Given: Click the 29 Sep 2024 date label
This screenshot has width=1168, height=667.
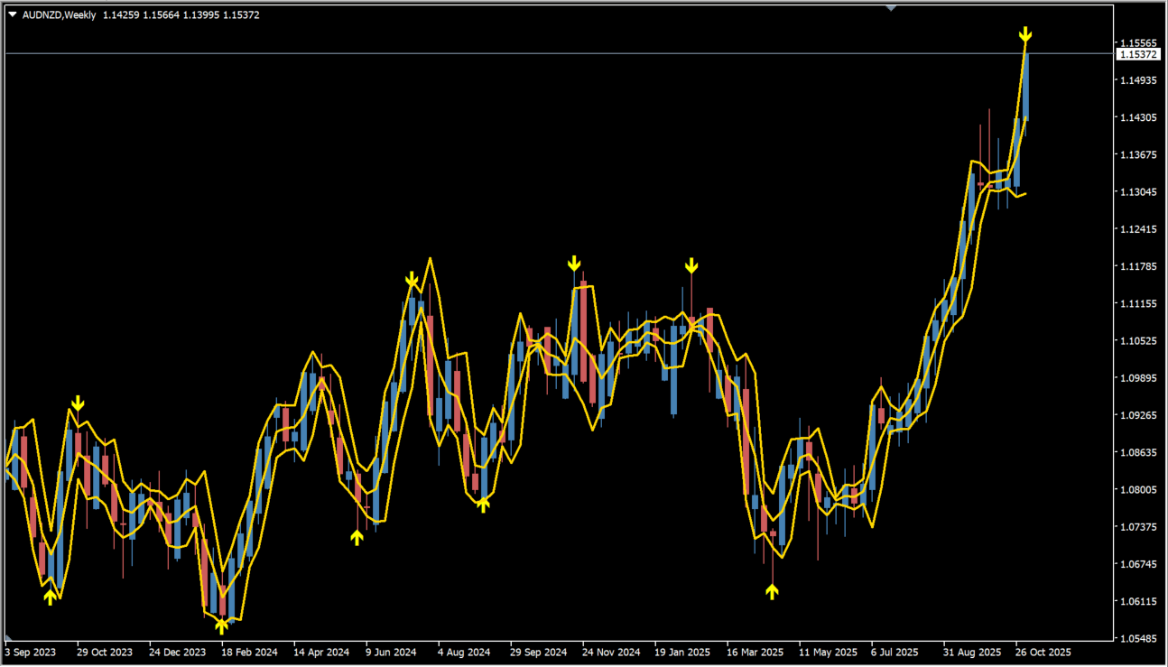Looking at the screenshot, I should pos(537,651).
